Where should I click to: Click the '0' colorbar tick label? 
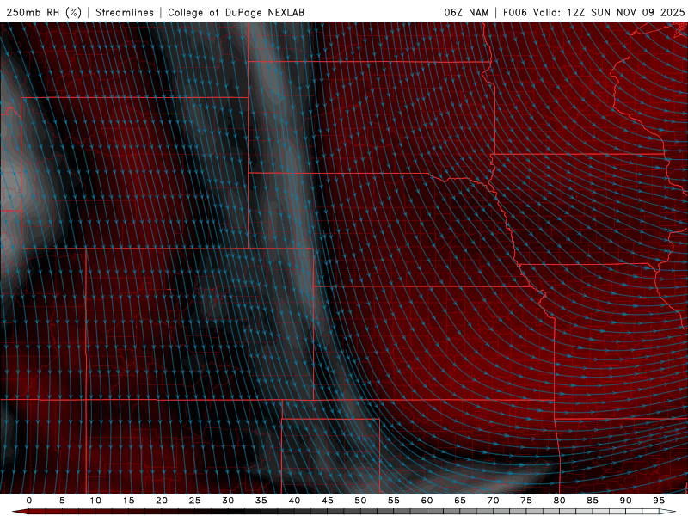point(29,501)
